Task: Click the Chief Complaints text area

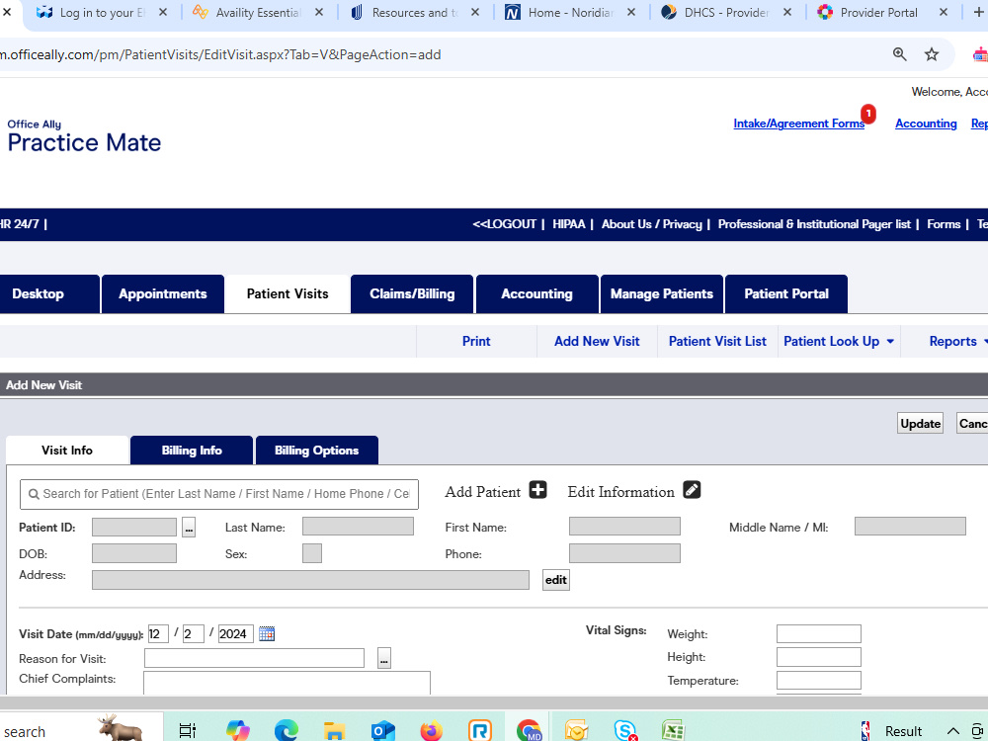Action: 287,683
